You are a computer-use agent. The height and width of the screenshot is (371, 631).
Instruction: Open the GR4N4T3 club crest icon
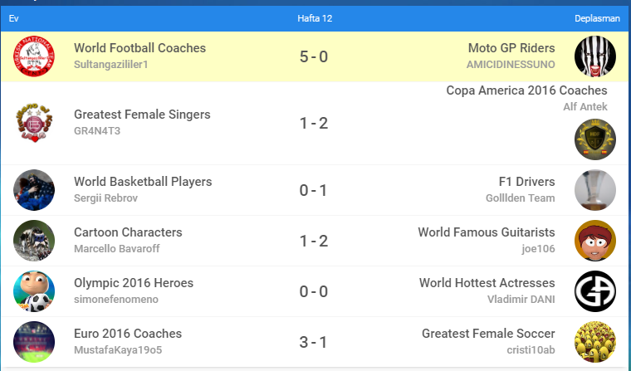34,123
